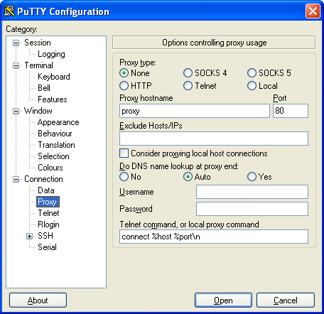Click the About button
Image resolution: width=324 pixels, height=314 pixels.
38,301
